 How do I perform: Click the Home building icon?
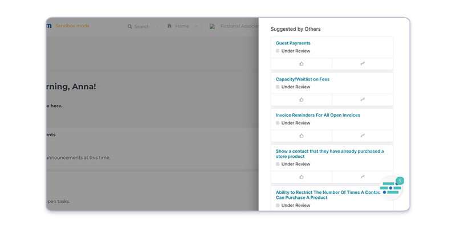[x=169, y=26]
